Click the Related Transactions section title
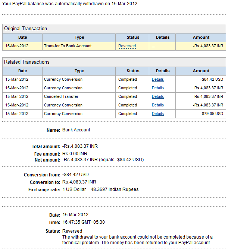Screen dimensions: 228x249 (x=27, y=62)
